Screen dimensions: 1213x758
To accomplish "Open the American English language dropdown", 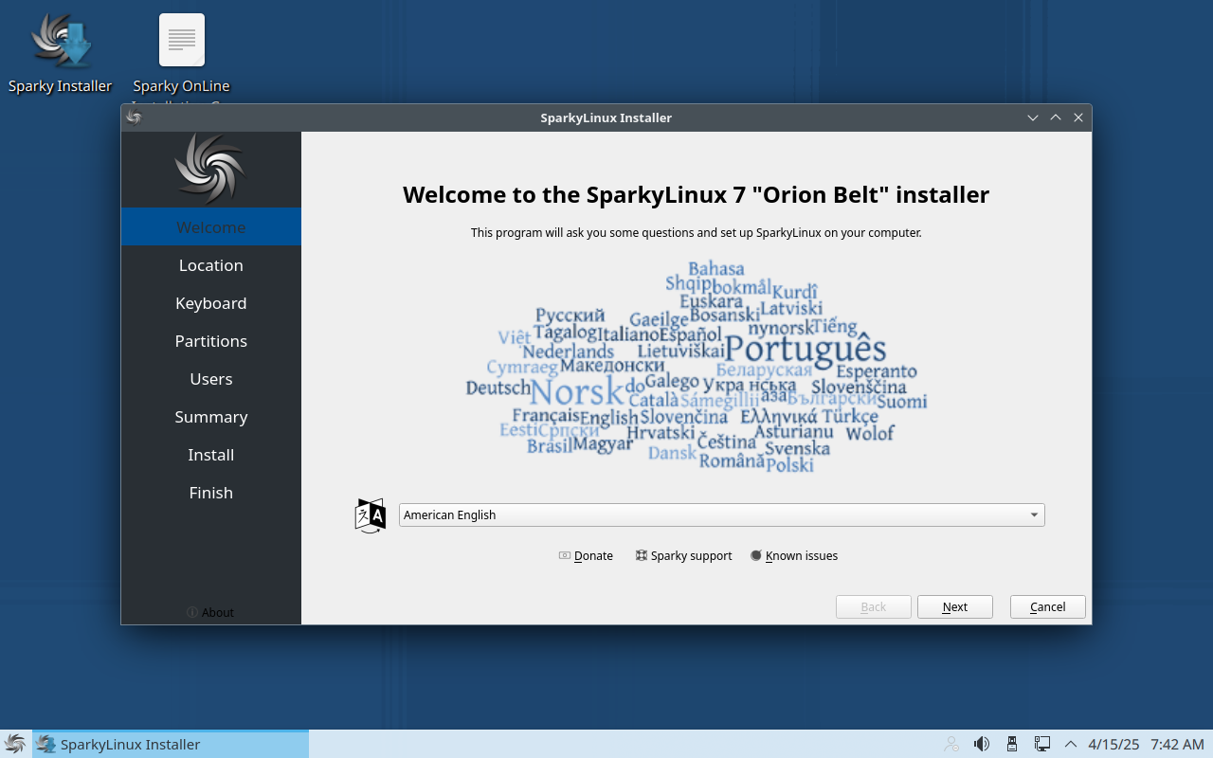I will (x=721, y=514).
